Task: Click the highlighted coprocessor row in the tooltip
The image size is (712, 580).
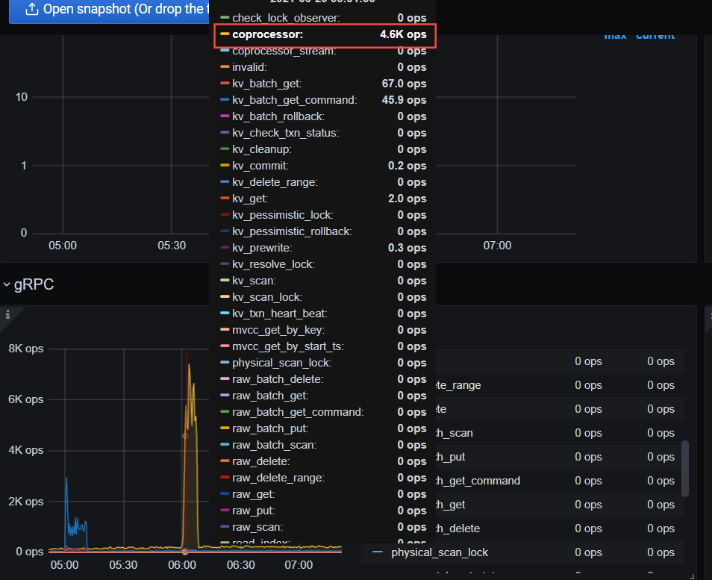Action: coord(324,35)
